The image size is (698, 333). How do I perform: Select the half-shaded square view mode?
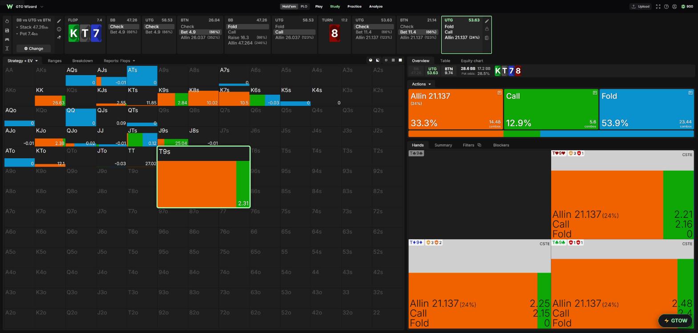coord(378,60)
